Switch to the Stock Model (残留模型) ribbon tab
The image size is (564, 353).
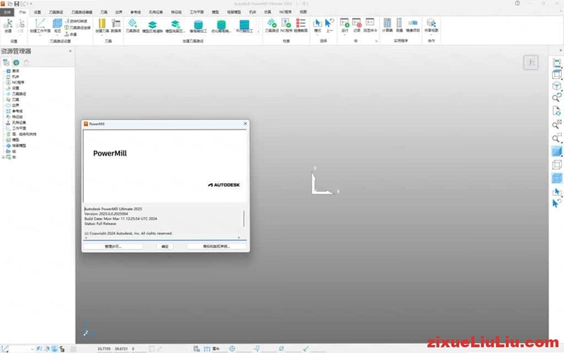[234, 12]
